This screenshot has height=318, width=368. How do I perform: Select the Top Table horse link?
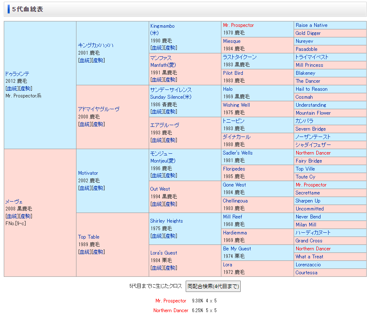[89, 237]
